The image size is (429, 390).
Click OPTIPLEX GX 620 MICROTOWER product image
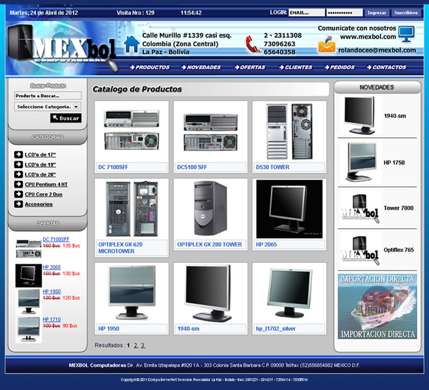tap(132, 209)
